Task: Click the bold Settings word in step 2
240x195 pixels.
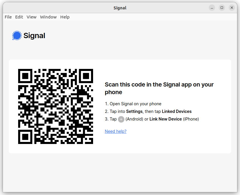Action: (x=134, y=111)
